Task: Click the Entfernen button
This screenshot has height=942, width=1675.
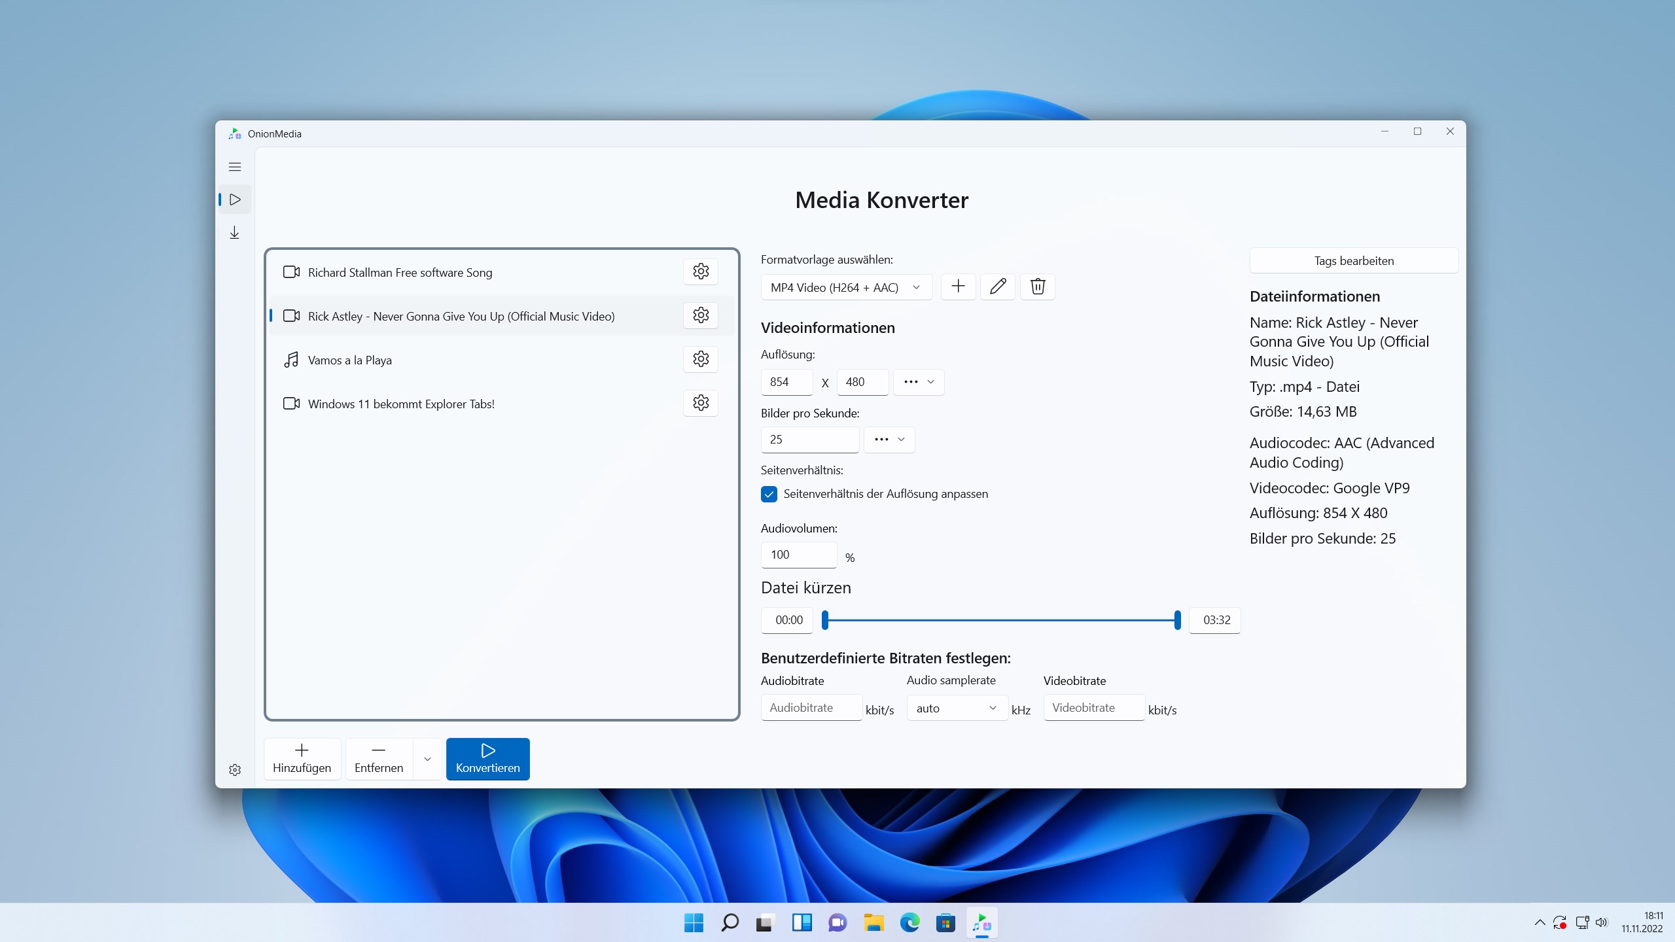Action: pyautogui.click(x=379, y=759)
